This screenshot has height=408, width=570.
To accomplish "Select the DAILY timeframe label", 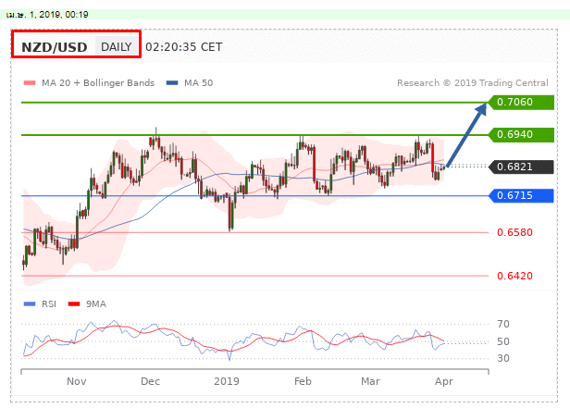I will pos(117,47).
